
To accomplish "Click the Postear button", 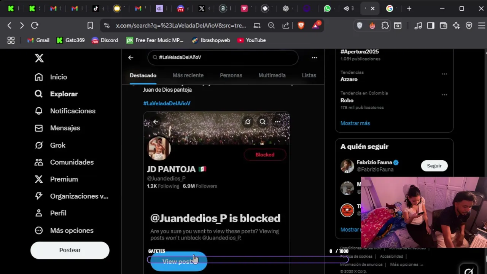I will pos(70,250).
